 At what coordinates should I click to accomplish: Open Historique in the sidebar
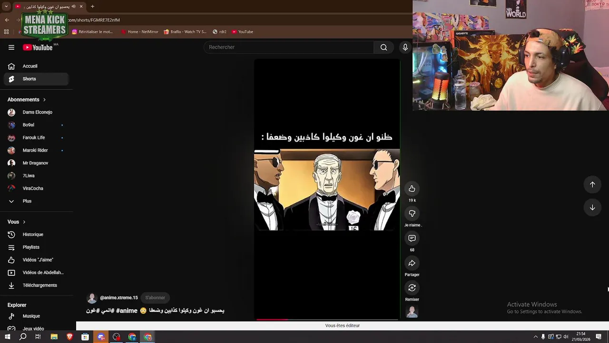coord(36,234)
